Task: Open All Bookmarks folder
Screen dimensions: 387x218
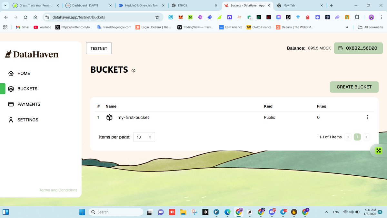Action: point(371,27)
